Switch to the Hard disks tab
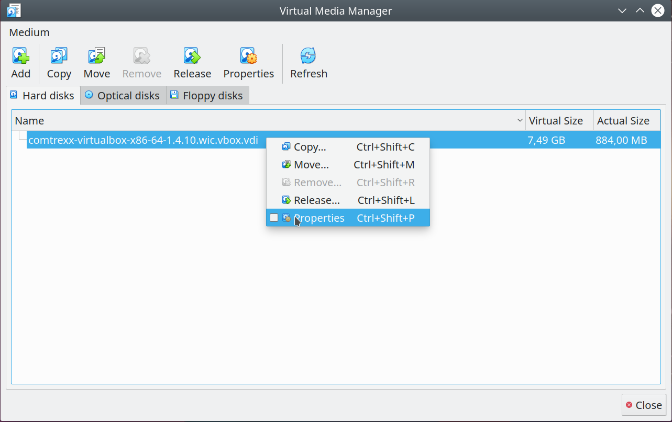 click(x=42, y=96)
